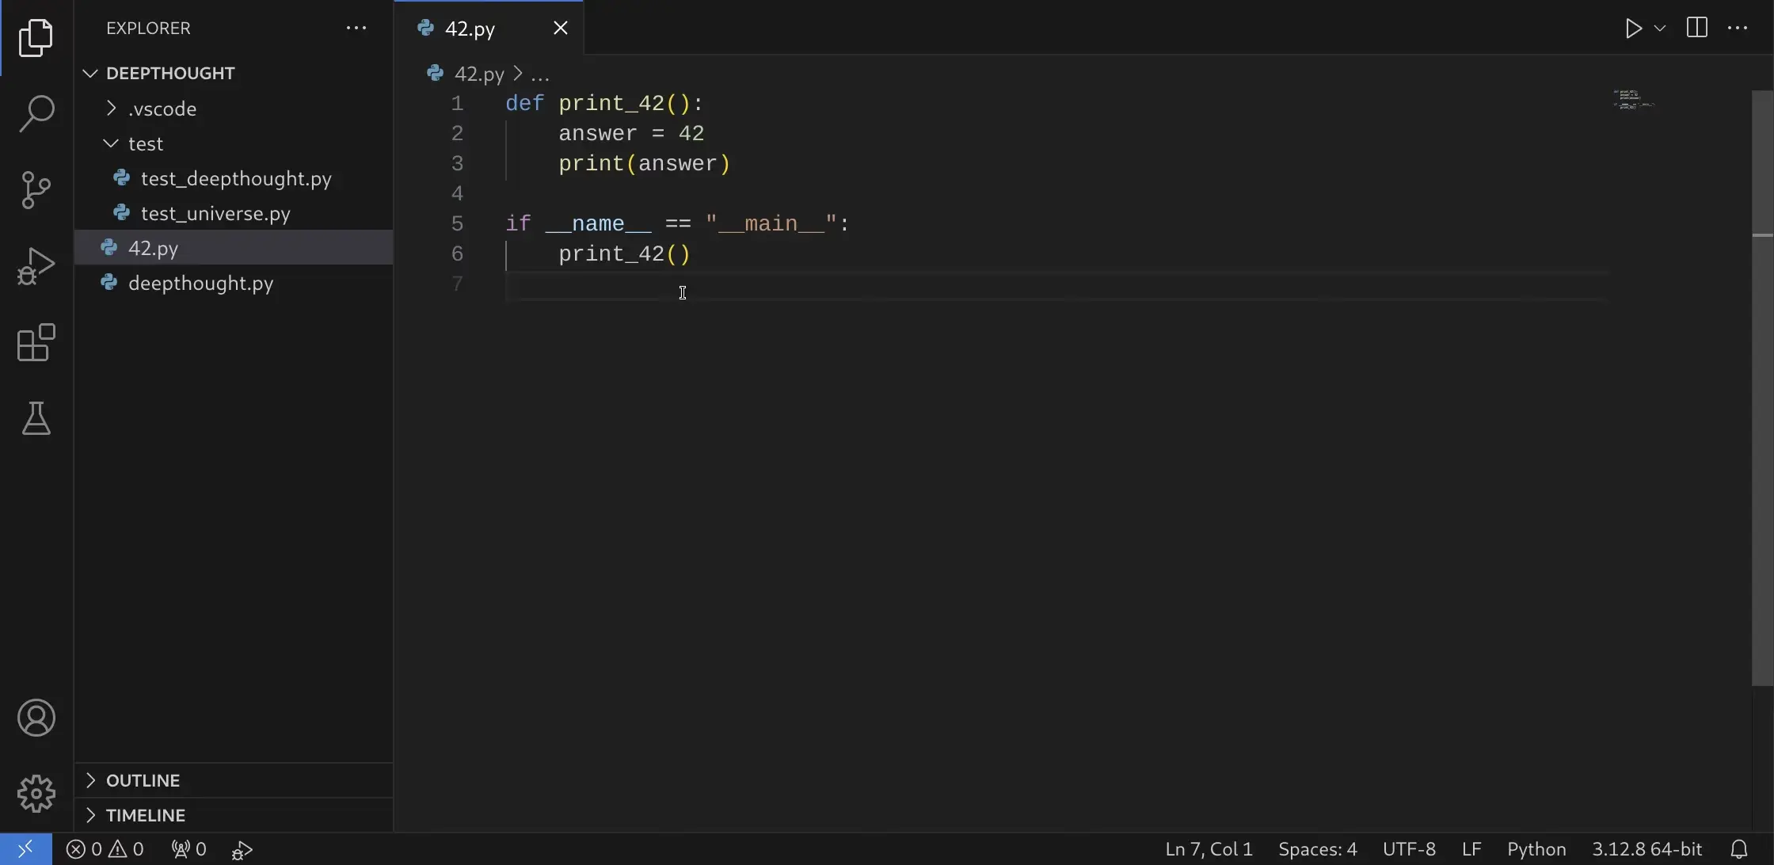The height and width of the screenshot is (865, 1774).
Task: Open Explorer more actions menu
Action: pyautogui.click(x=356, y=28)
